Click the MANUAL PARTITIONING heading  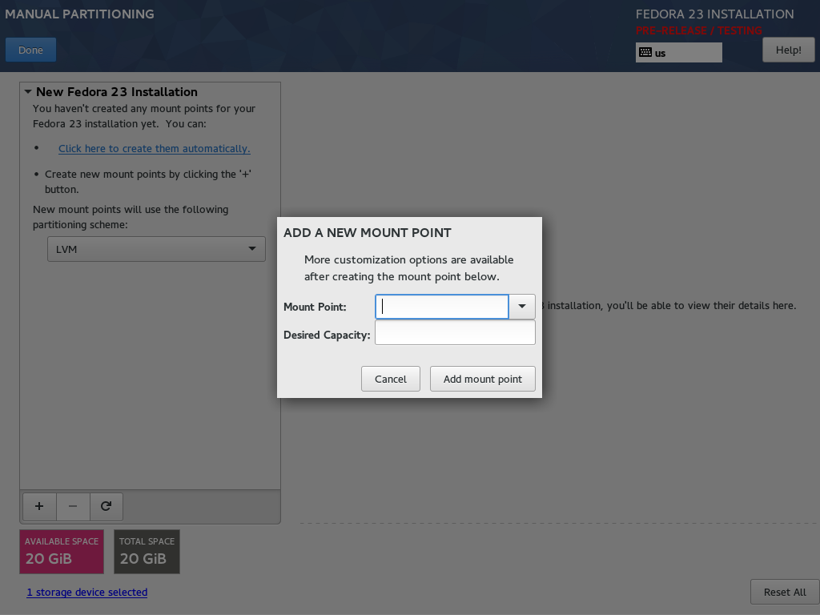79,14
